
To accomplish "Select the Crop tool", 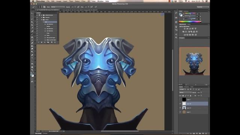I will (32, 25).
